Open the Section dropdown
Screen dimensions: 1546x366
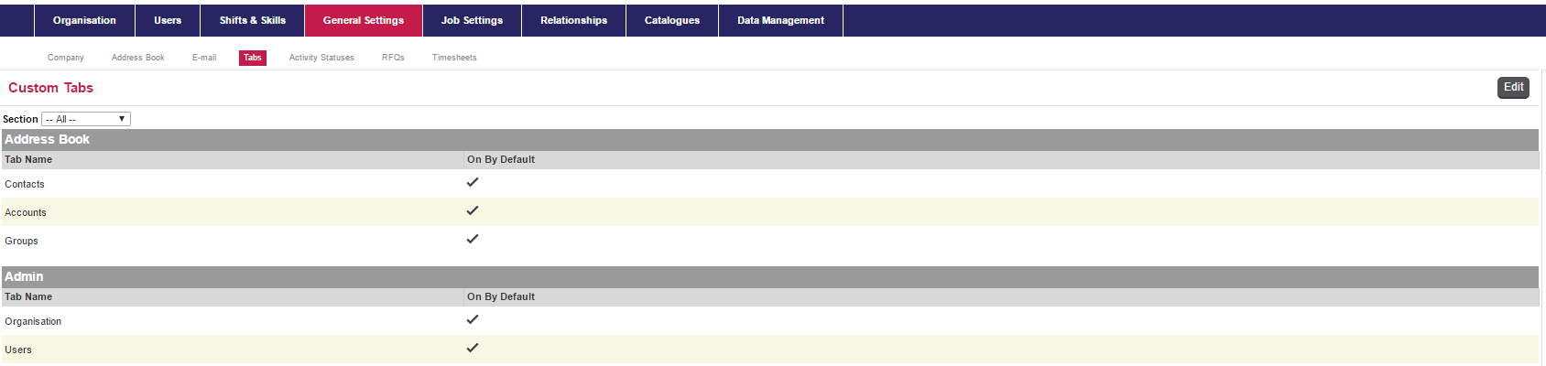point(86,119)
